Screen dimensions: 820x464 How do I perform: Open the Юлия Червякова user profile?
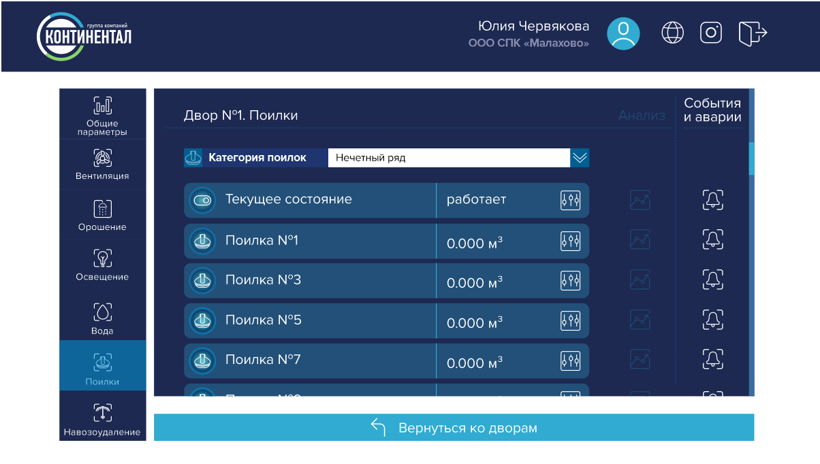tap(622, 32)
